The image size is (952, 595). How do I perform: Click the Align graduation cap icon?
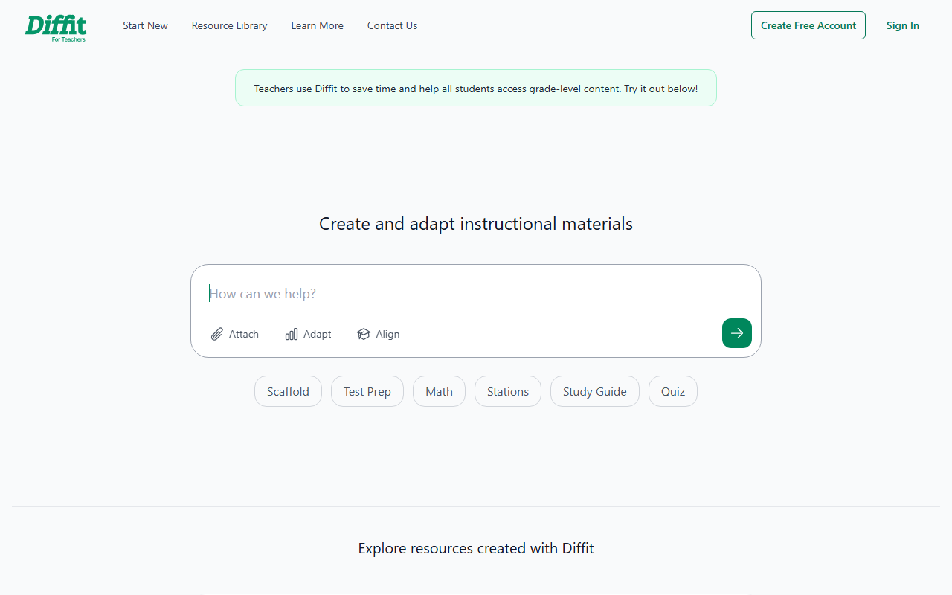click(363, 334)
